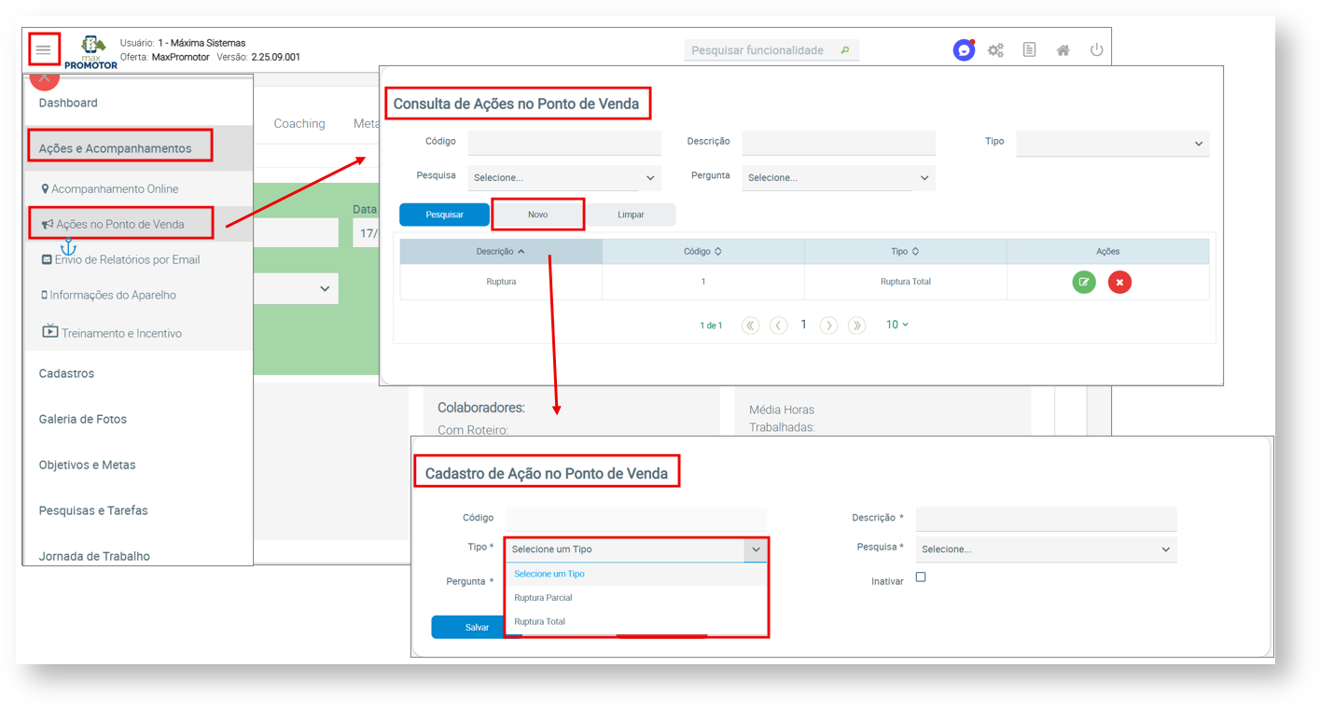Viewport: 1320px width, 709px height.
Task: Click the power logout icon
Action: pos(1096,50)
